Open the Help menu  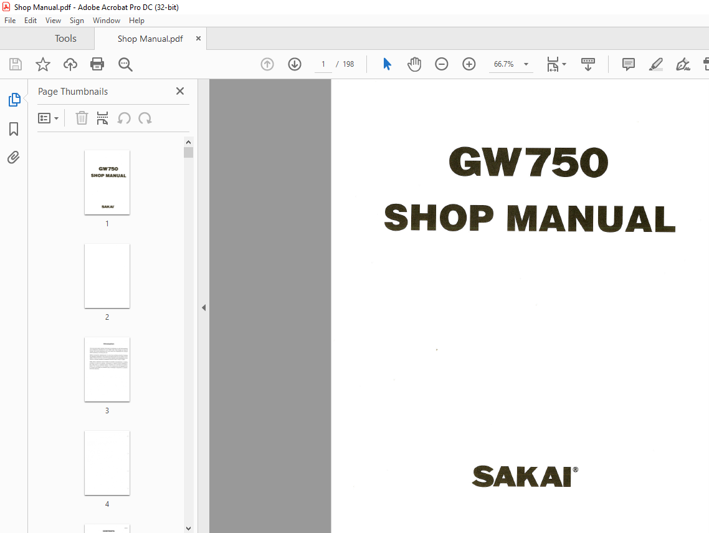coord(136,21)
